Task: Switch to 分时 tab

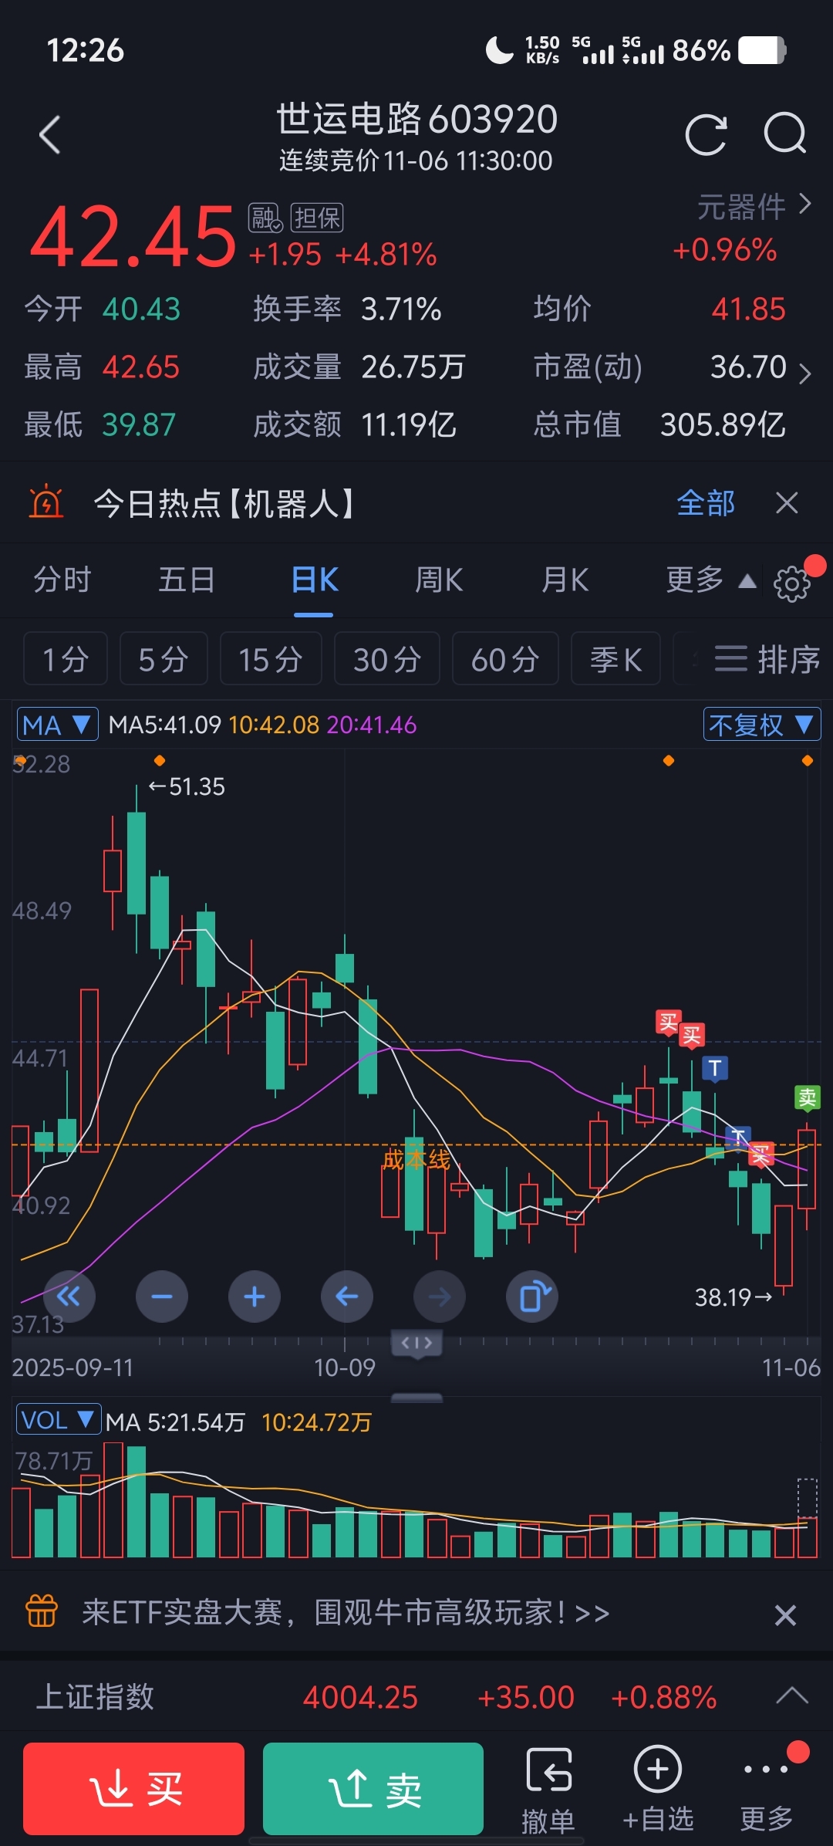Action: [x=62, y=580]
